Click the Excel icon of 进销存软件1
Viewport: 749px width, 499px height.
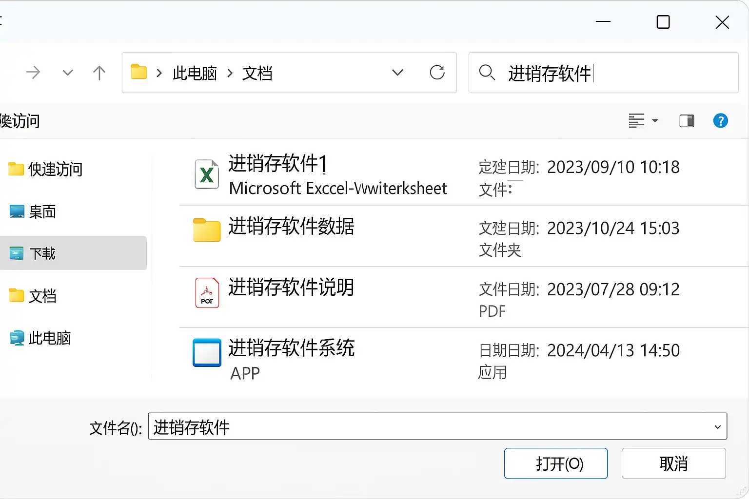[x=207, y=174]
